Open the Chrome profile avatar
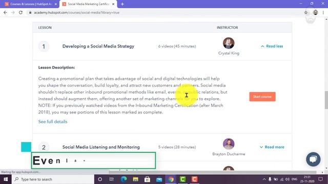 [316, 12]
